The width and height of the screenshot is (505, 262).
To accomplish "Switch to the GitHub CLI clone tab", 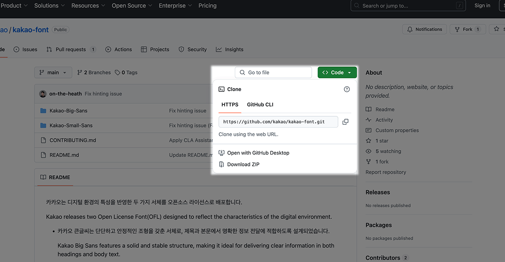I will [260, 104].
